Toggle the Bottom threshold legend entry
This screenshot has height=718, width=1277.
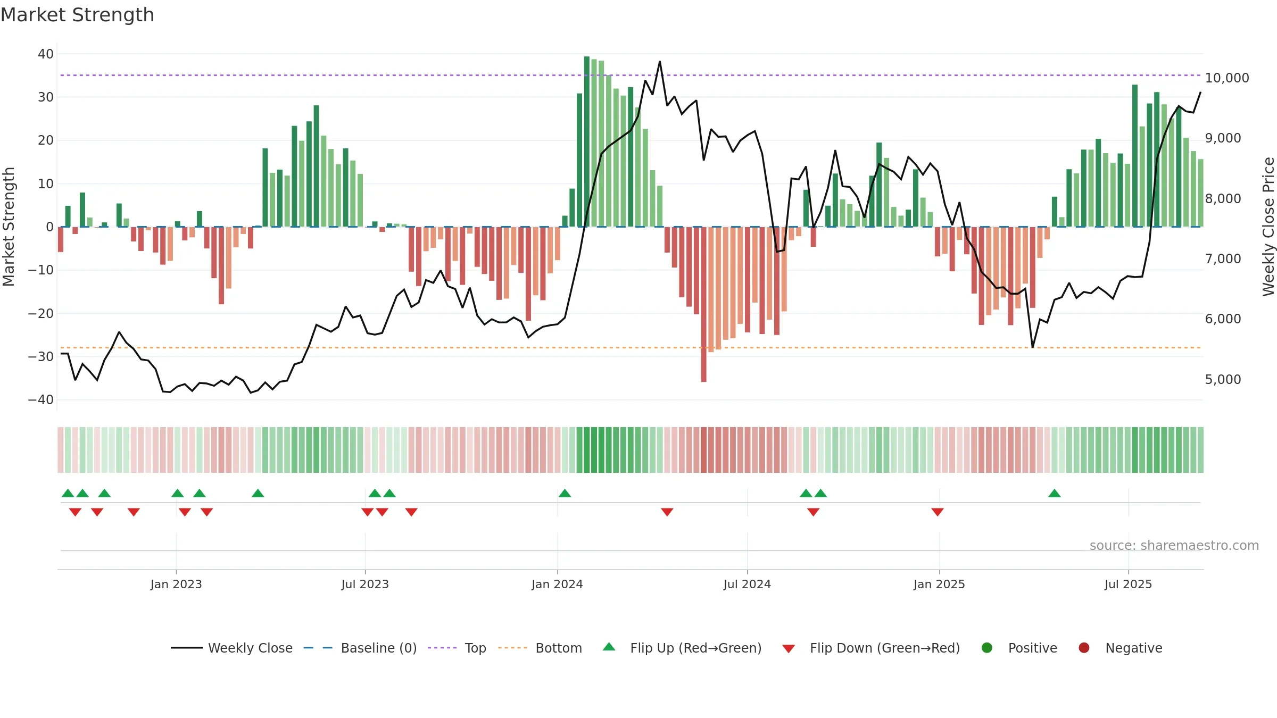(x=540, y=648)
